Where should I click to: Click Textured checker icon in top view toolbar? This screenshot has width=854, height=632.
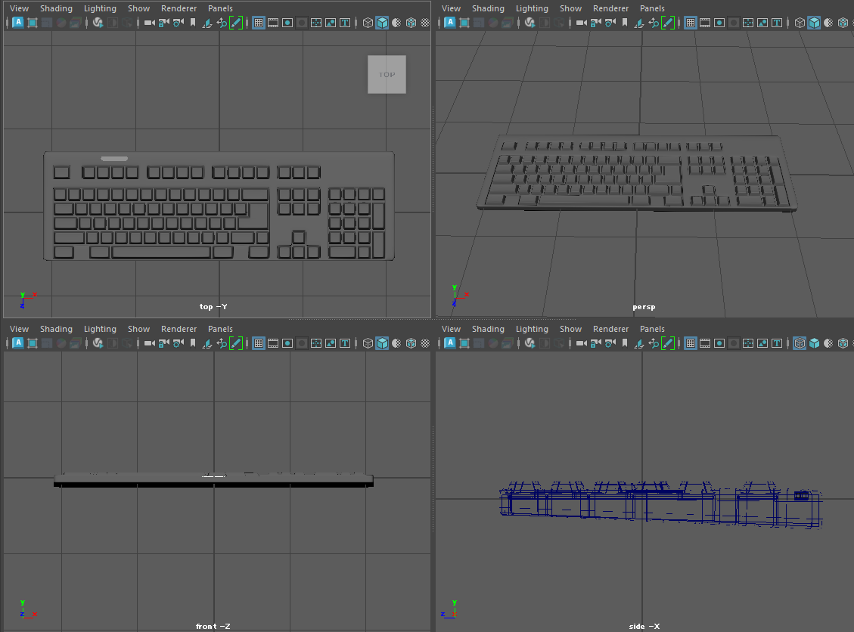(425, 23)
